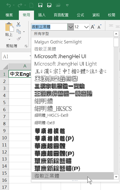The height and width of the screenshot is (190, 120).
Task: Create a new blank document icon
Action: tap(31, 5)
